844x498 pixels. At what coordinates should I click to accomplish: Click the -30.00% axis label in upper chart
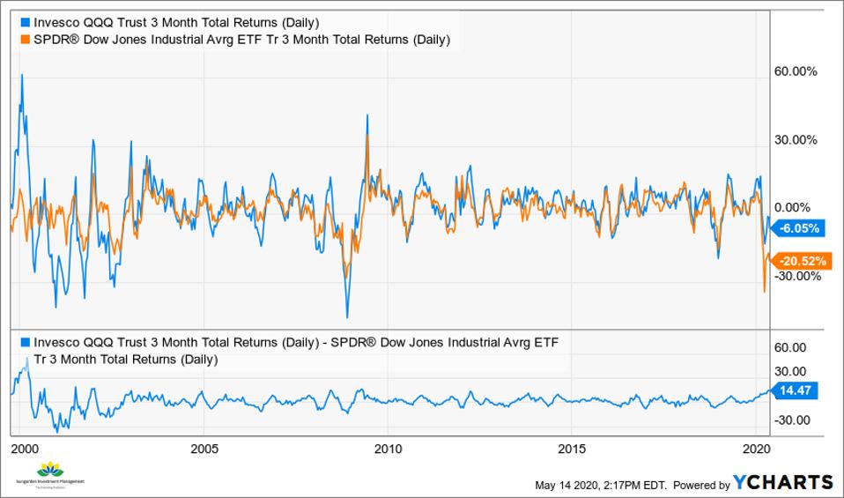[797, 276]
